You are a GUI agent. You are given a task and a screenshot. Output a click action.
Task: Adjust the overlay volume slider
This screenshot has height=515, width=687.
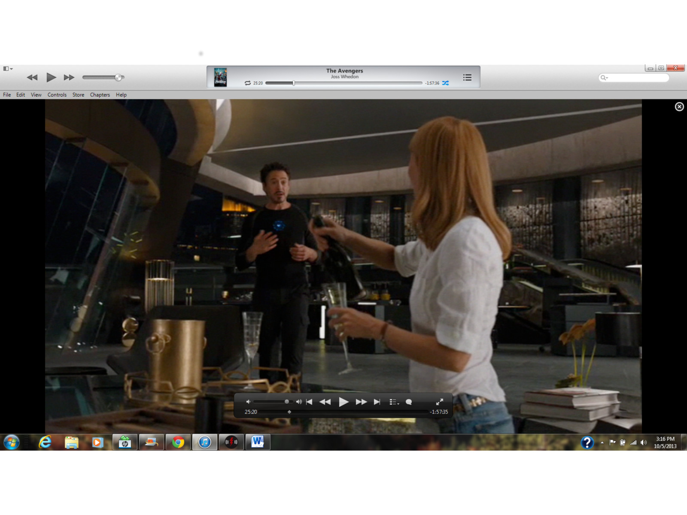point(273,402)
